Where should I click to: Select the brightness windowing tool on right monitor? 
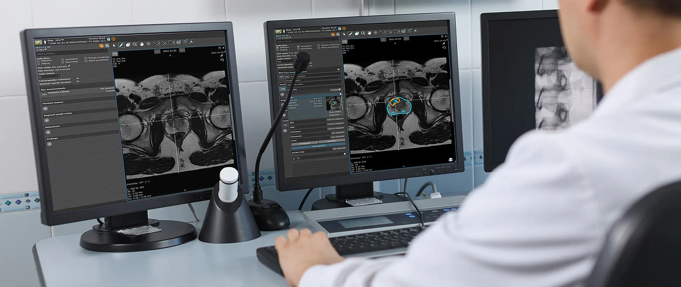coord(376,33)
